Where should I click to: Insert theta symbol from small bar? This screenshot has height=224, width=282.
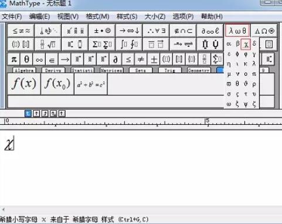click(26, 59)
